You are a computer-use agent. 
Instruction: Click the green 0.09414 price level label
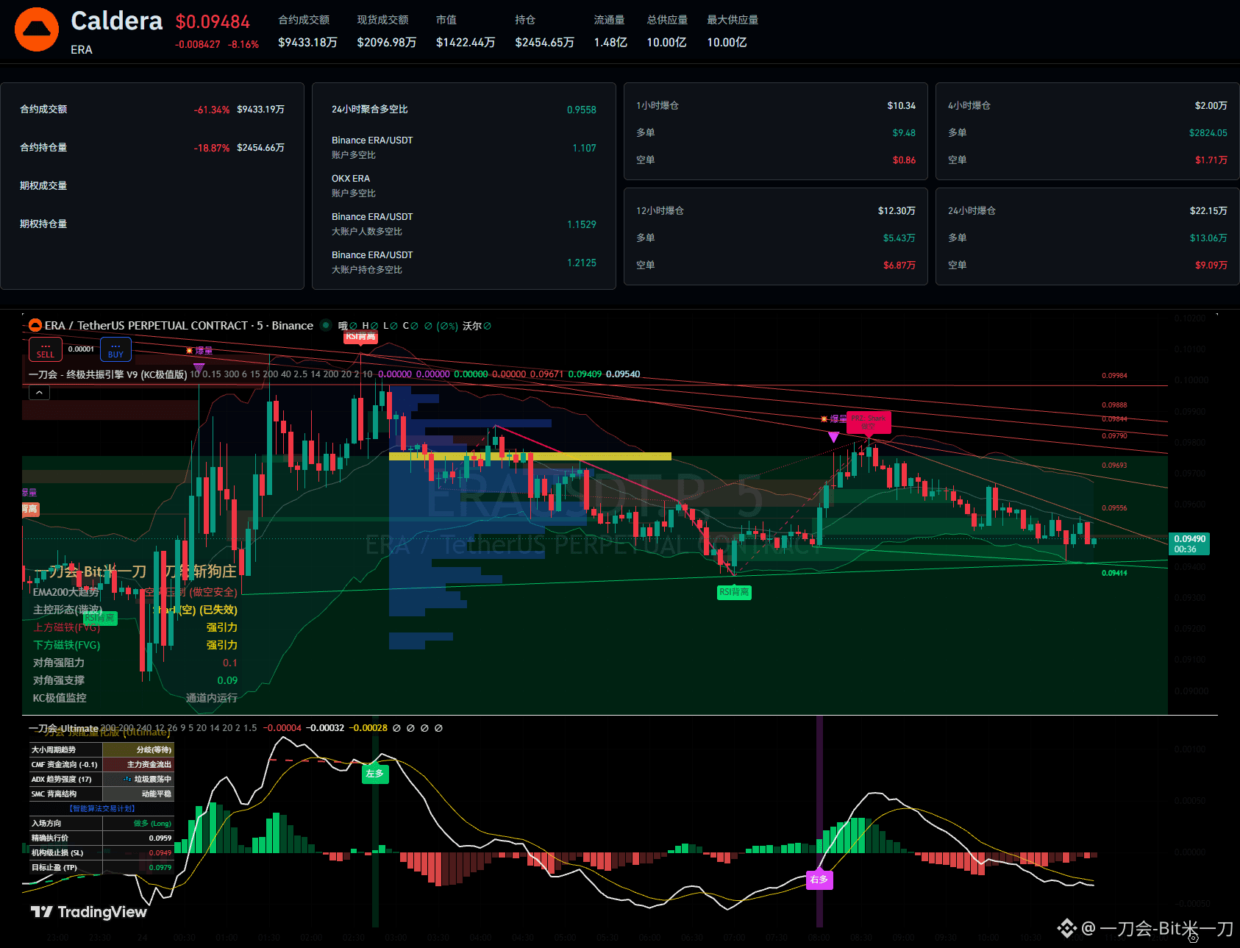tap(1114, 573)
